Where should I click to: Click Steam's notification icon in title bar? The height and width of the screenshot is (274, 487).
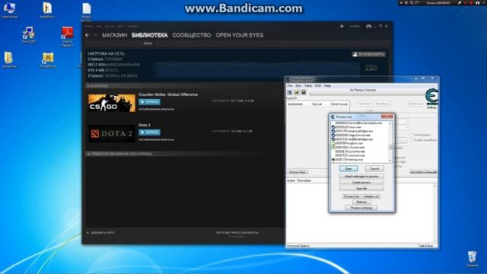(x=342, y=26)
